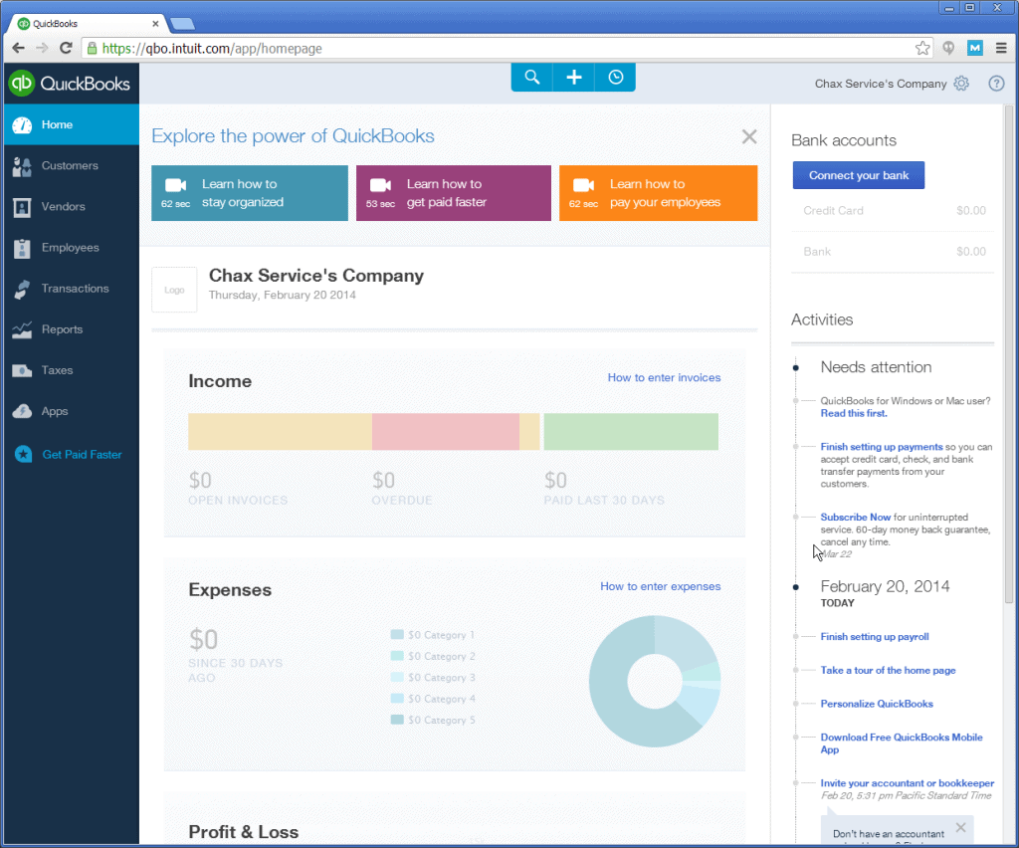This screenshot has height=848, width=1019.
Task: Open the company settings gear icon
Action: click(961, 84)
